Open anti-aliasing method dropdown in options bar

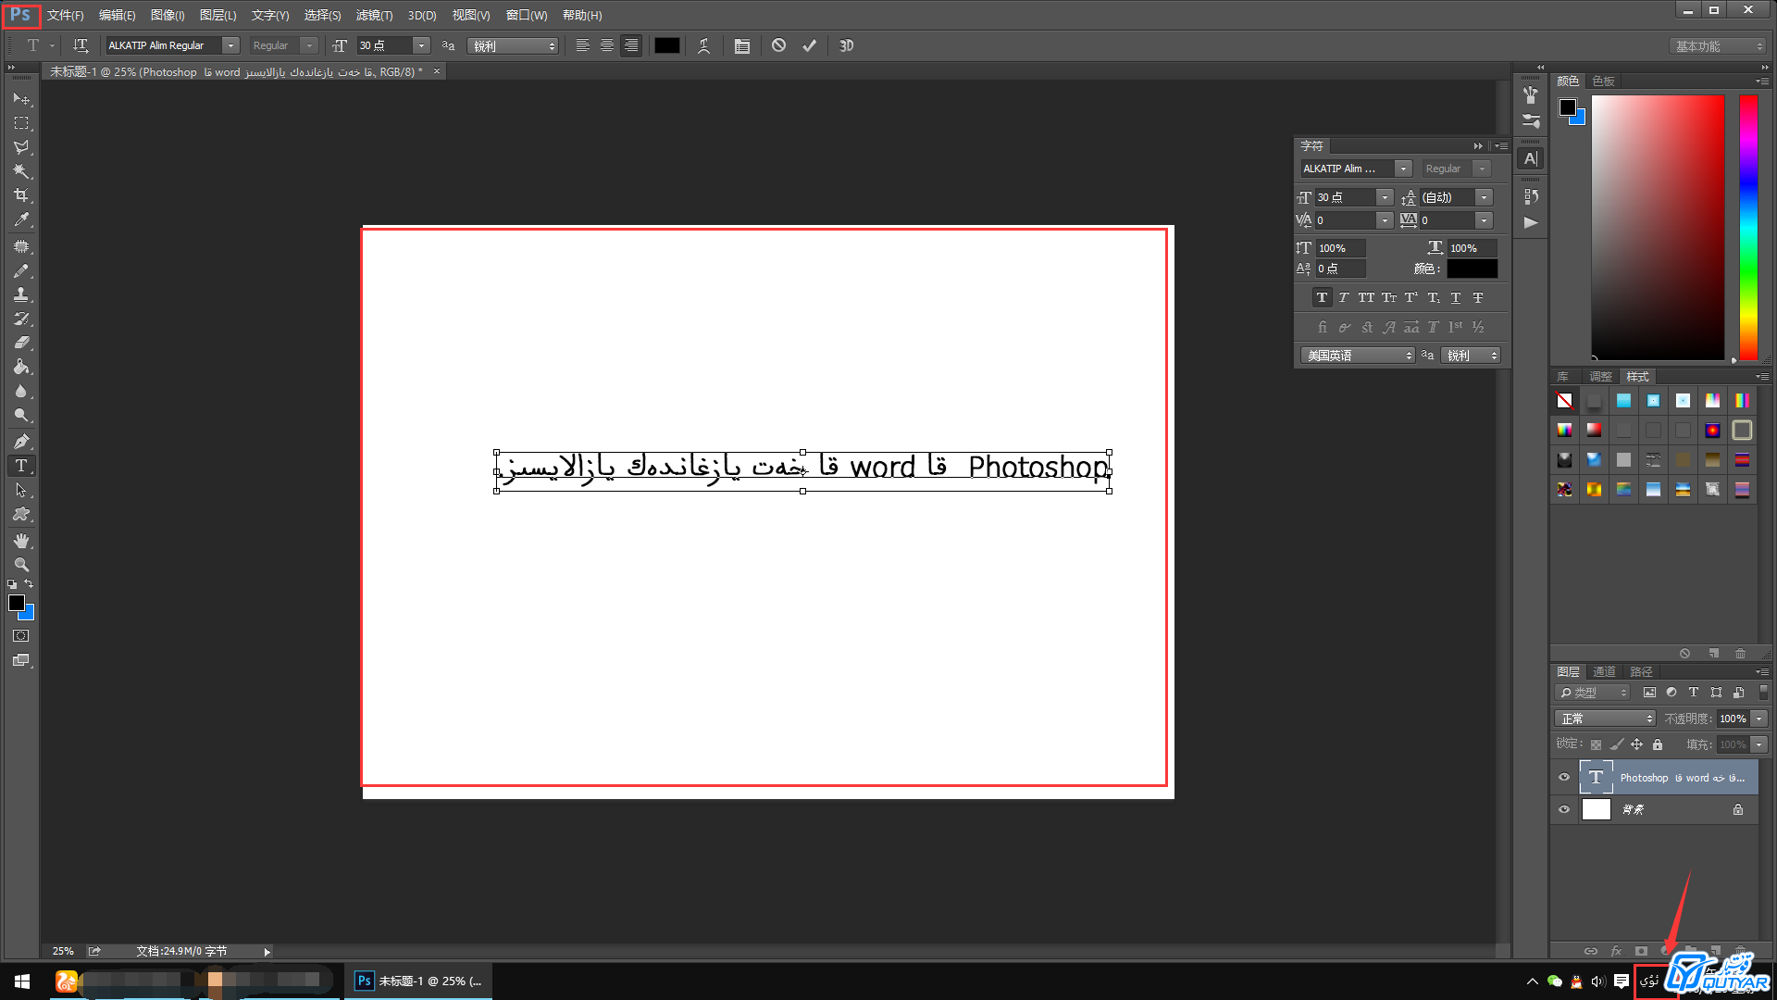click(x=514, y=45)
